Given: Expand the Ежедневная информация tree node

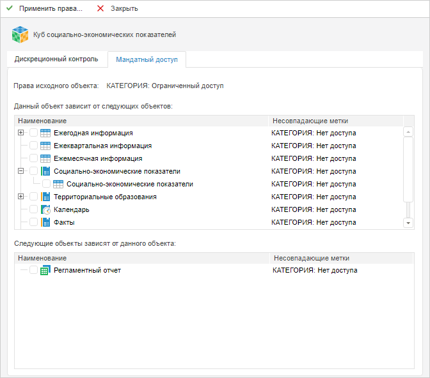Looking at the screenshot, I should tap(21, 133).
